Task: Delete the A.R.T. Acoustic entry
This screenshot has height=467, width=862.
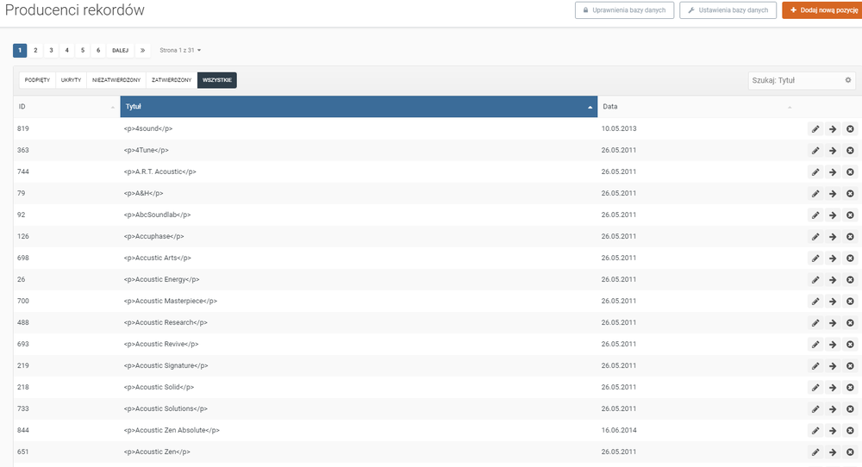Action: point(850,171)
